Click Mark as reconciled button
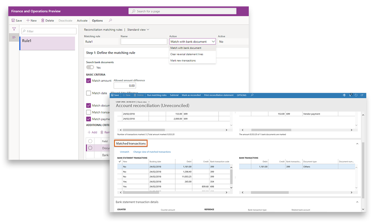Screen dimensions: 373x223 pos(191,95)
